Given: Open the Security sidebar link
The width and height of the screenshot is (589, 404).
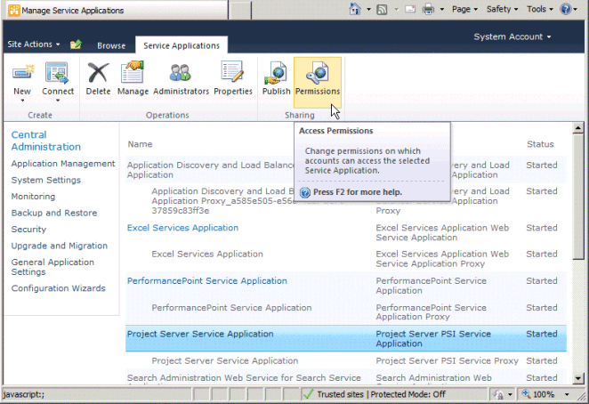Looking at the screenshot, I should click(x=28, y=230).
